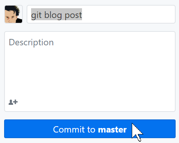Click the add co-authors icon
Image resolution: width=179 pixels, height=143 pixels.
[x=13, y=102]
